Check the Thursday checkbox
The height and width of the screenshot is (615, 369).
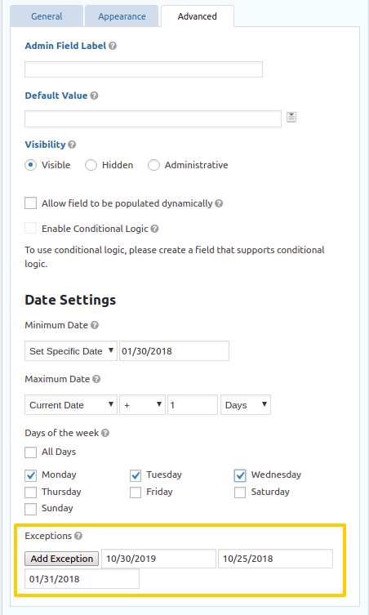click(x=30, y=492)
